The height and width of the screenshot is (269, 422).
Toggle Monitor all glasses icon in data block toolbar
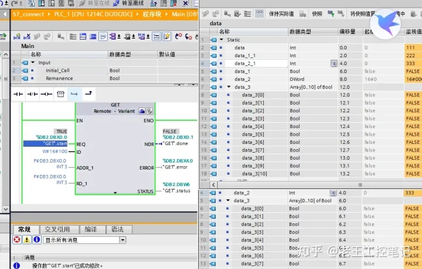[x=260, y=13]
